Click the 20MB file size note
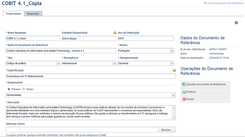Image resolution: width=245 pixels, height=137 pixels. click(56, 135)
